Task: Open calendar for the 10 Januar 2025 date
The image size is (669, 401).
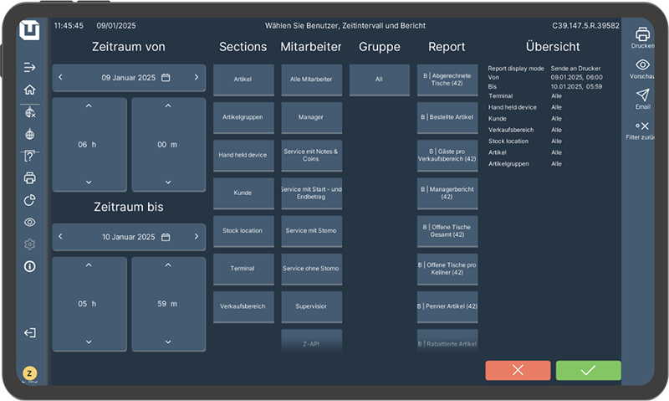Action: pyautogui.click(x=166, y=236)
